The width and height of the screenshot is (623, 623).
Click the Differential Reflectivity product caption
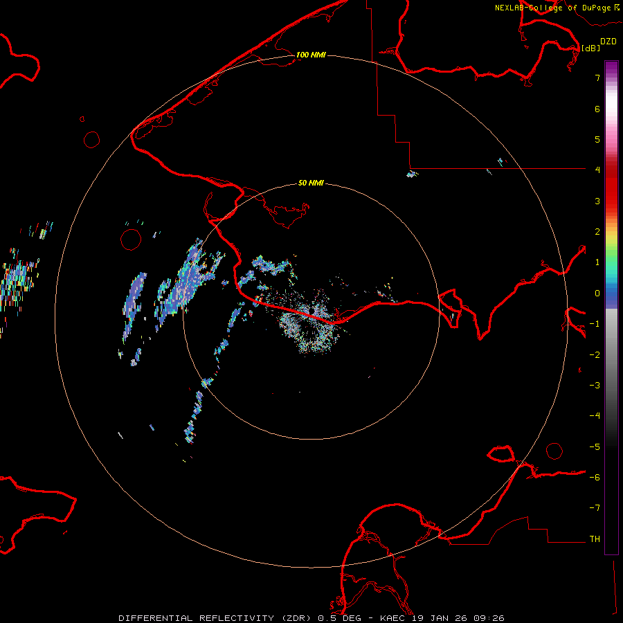(x=311, y=618)
